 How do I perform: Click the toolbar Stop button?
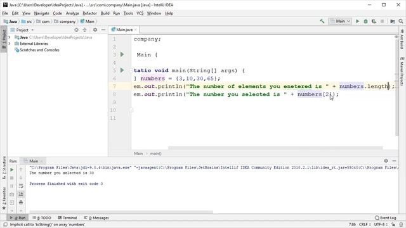click(382, 21)
